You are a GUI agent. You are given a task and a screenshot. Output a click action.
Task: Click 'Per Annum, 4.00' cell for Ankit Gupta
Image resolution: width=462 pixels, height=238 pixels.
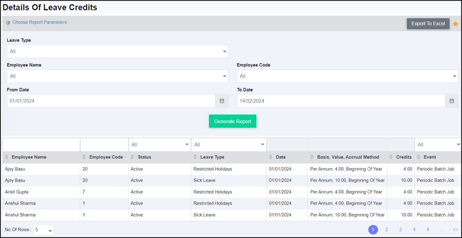click(x=346, y=192)
